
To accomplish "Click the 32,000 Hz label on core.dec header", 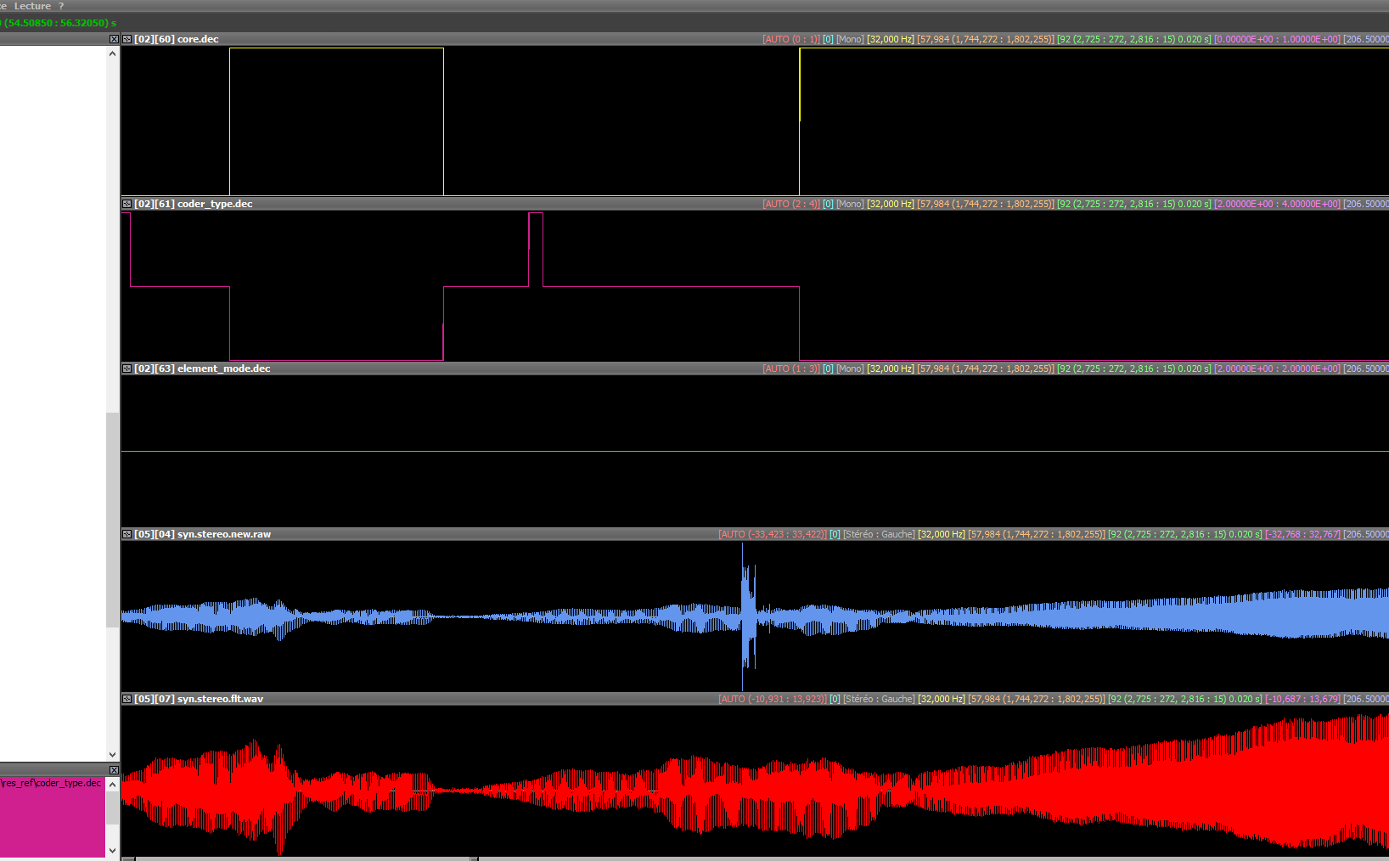I will click(890, 39).
